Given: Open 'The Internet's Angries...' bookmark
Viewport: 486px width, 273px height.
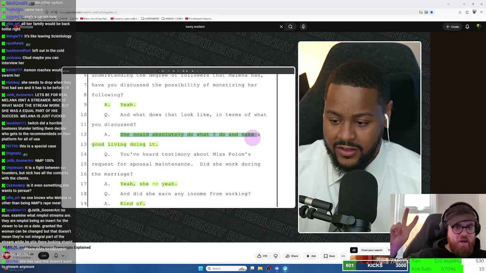Looking at the screenshot, I should pos(199,19).
